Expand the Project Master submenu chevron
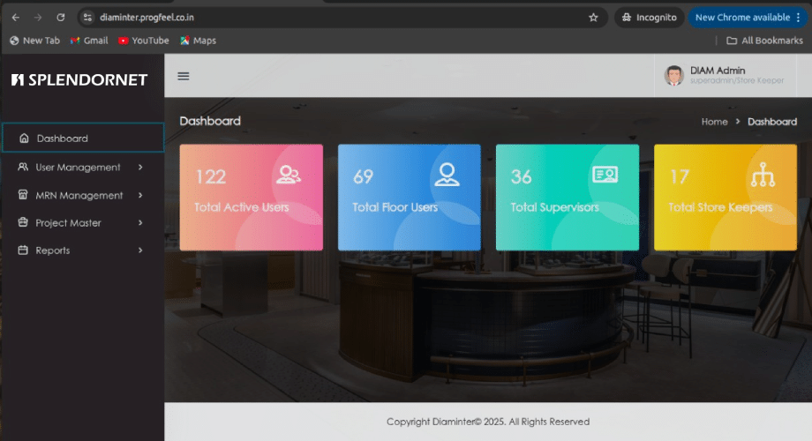Viewport: 812px width, 441px height. pos(140,223)
